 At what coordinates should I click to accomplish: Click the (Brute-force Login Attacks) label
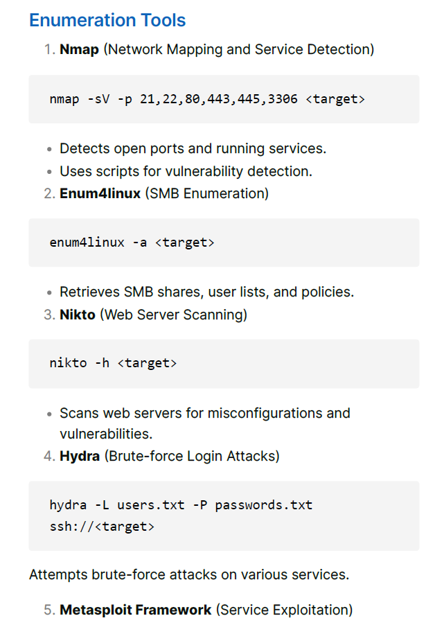pyautogui.click(x=192, y=456)
